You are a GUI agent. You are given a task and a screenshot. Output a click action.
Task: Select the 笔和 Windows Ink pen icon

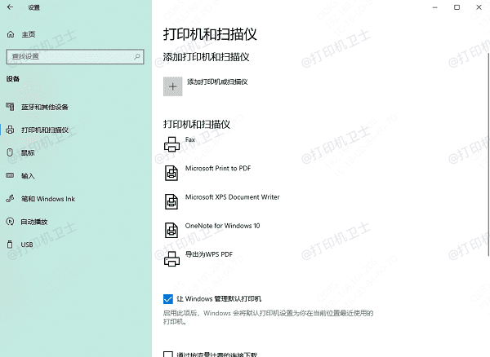click(x=10, y=199)
